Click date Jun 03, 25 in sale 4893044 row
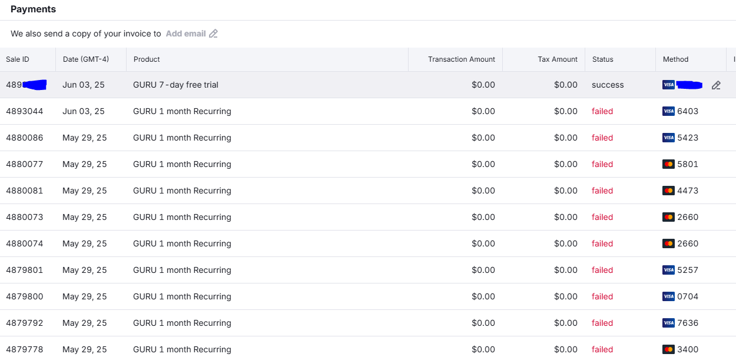 [84, 111]
